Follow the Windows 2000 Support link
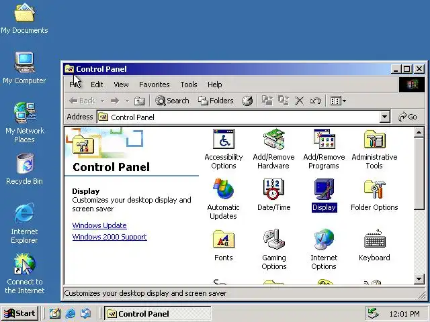The image size is (430, 322). [110, 237]
